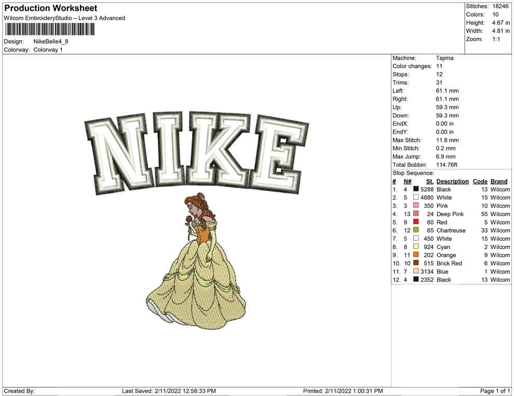The image size is (514, 396).
Task: Select the Blue color swatch in stop 11
Action: [416, 271]
